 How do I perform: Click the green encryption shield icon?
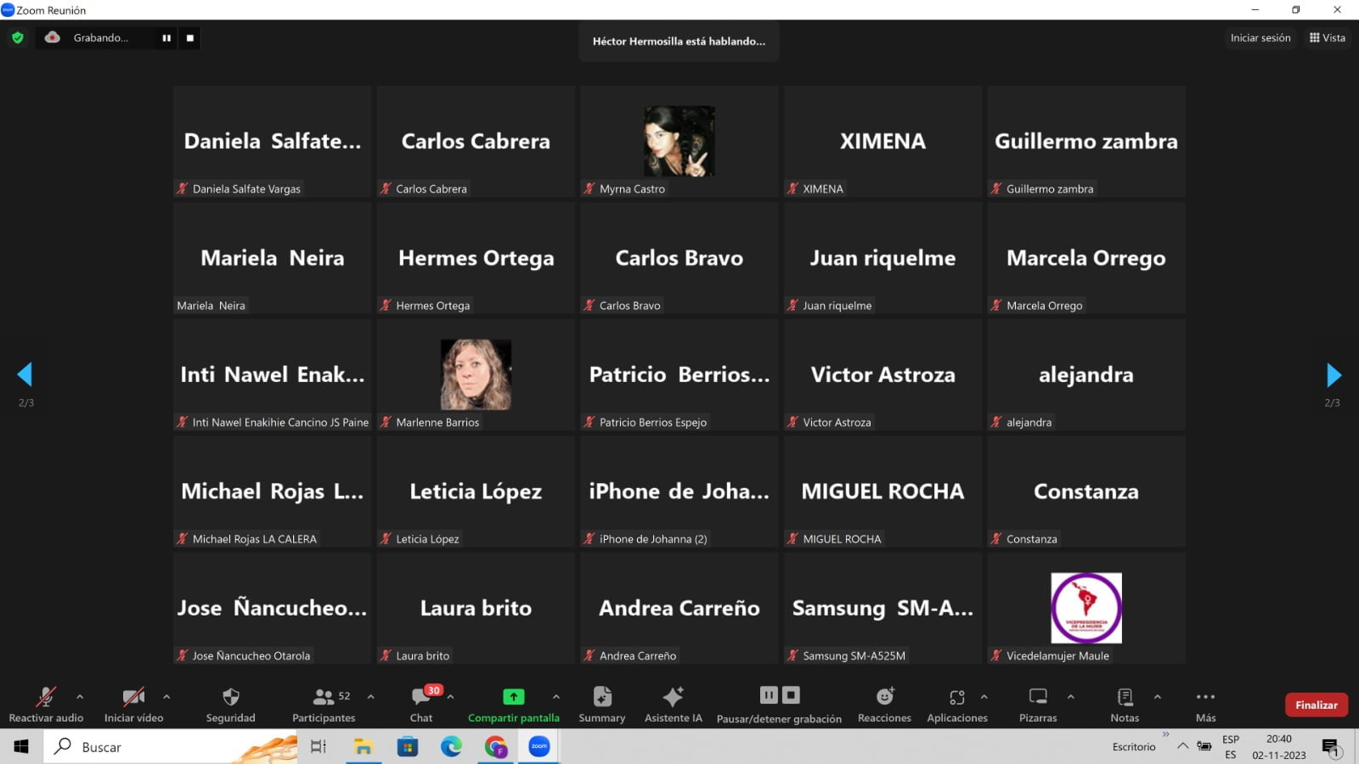click(x=18, y=37)
